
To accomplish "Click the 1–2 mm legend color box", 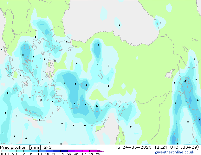I will tap(20, 151).
